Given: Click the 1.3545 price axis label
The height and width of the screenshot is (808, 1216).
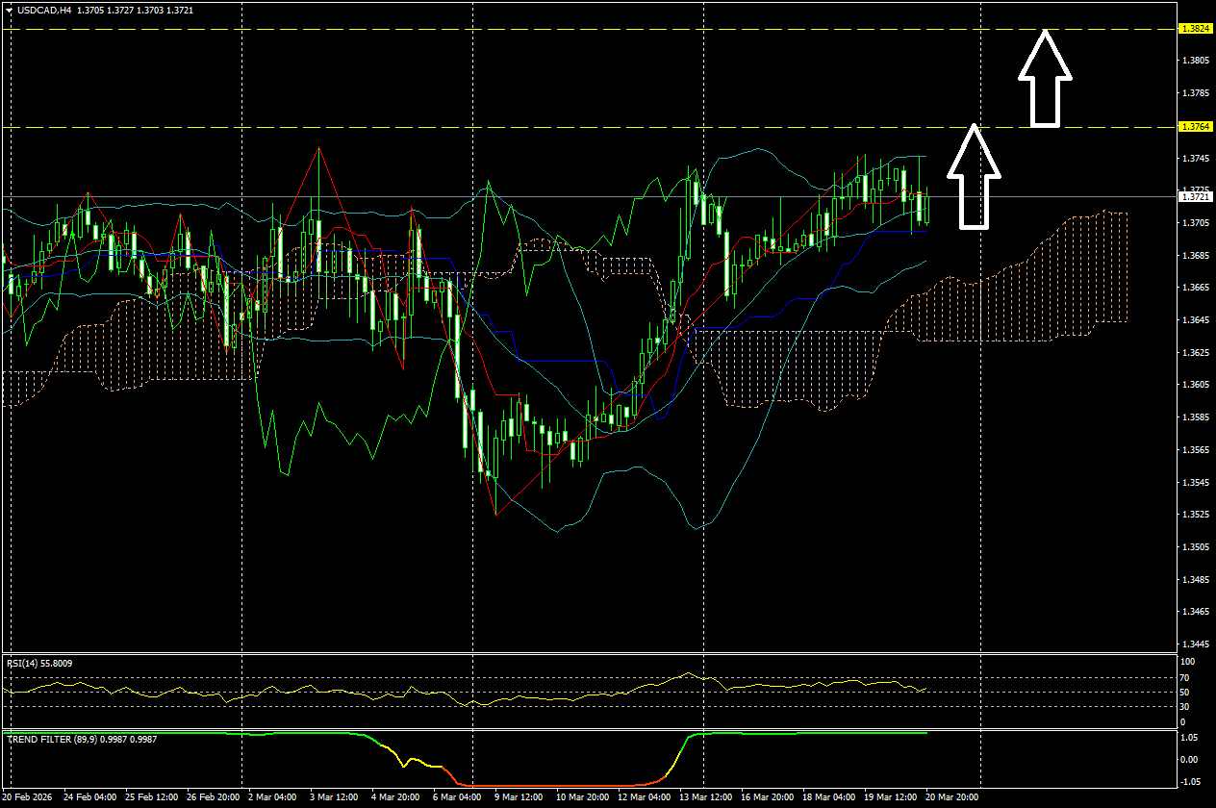Looking at the screenshot, I should (1195, 482).
